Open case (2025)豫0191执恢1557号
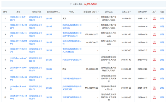Viewport: 167px width, 102px height. pyautogui.click(x=18, y=19)
